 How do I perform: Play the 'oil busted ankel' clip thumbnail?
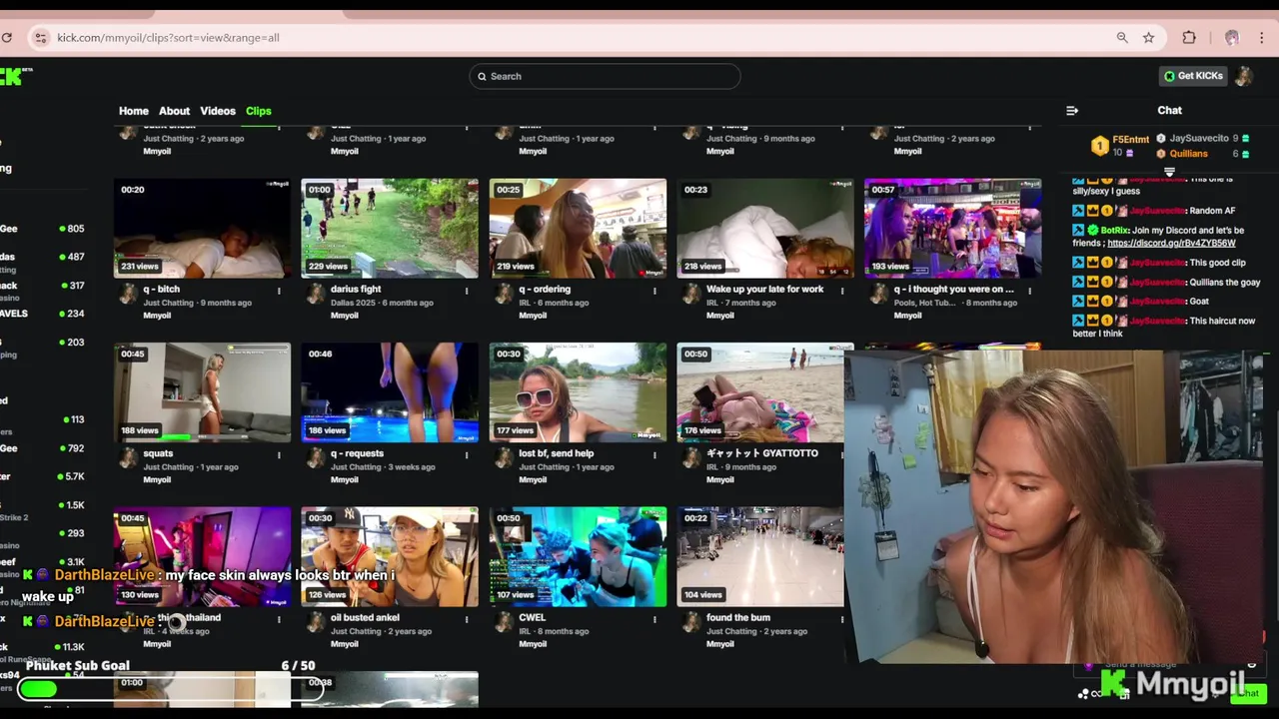(x=390, y=556)
